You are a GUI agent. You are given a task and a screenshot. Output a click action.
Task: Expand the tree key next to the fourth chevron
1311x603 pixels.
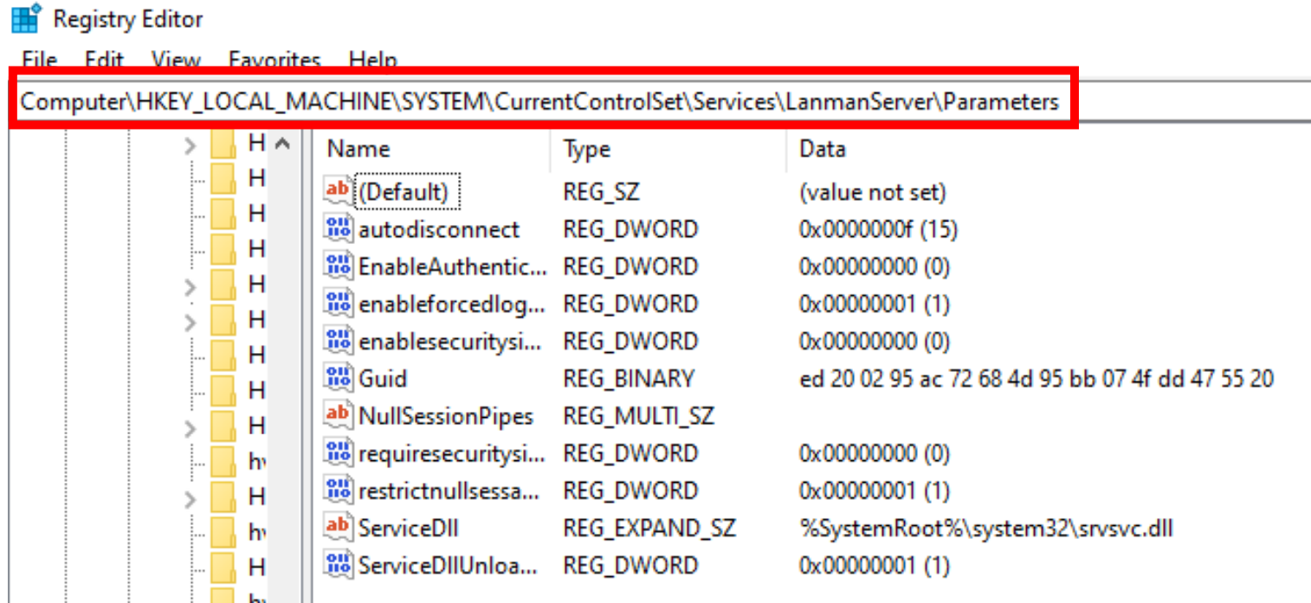[189, 427]
